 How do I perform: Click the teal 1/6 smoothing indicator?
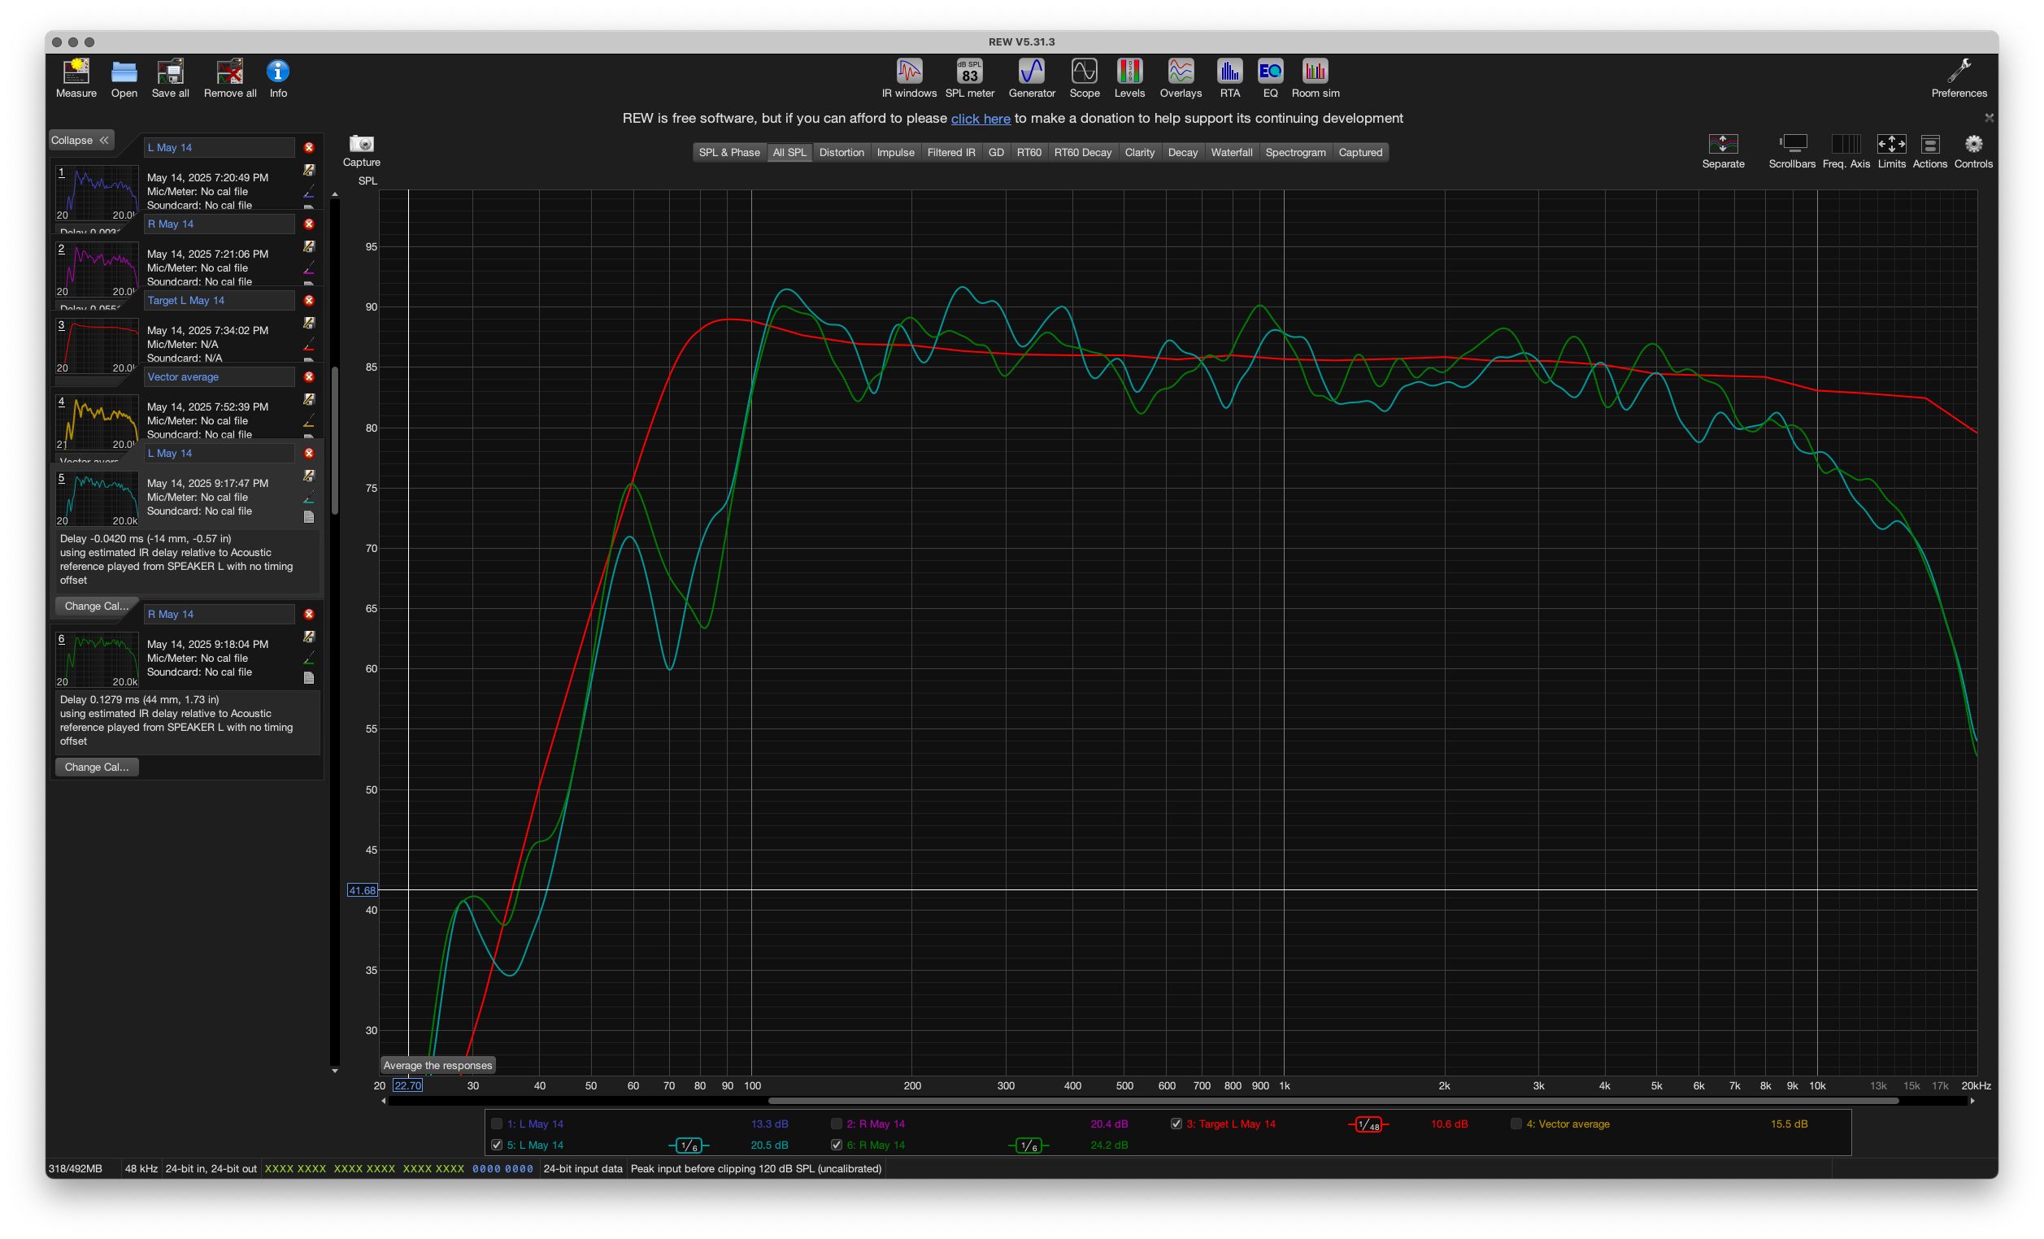coord(689,1146)
